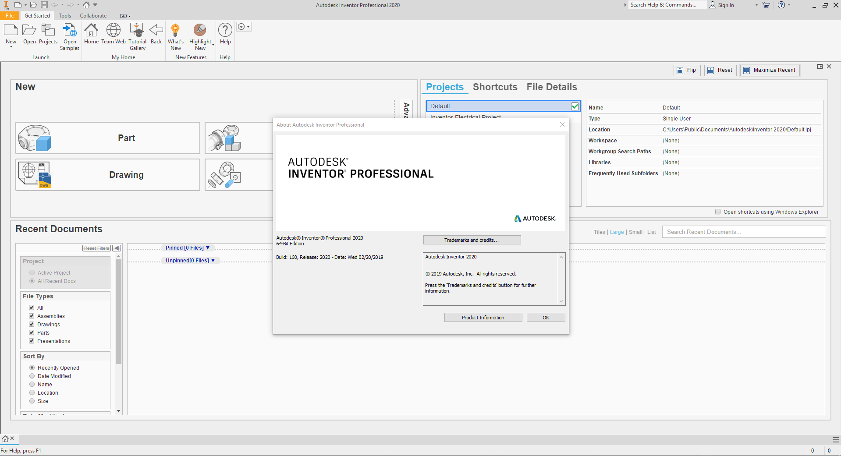Expand the Sign In dropdown arrow
Viewport: 841px width, 456px height.
pyautogui.click(x=756, y=5)
